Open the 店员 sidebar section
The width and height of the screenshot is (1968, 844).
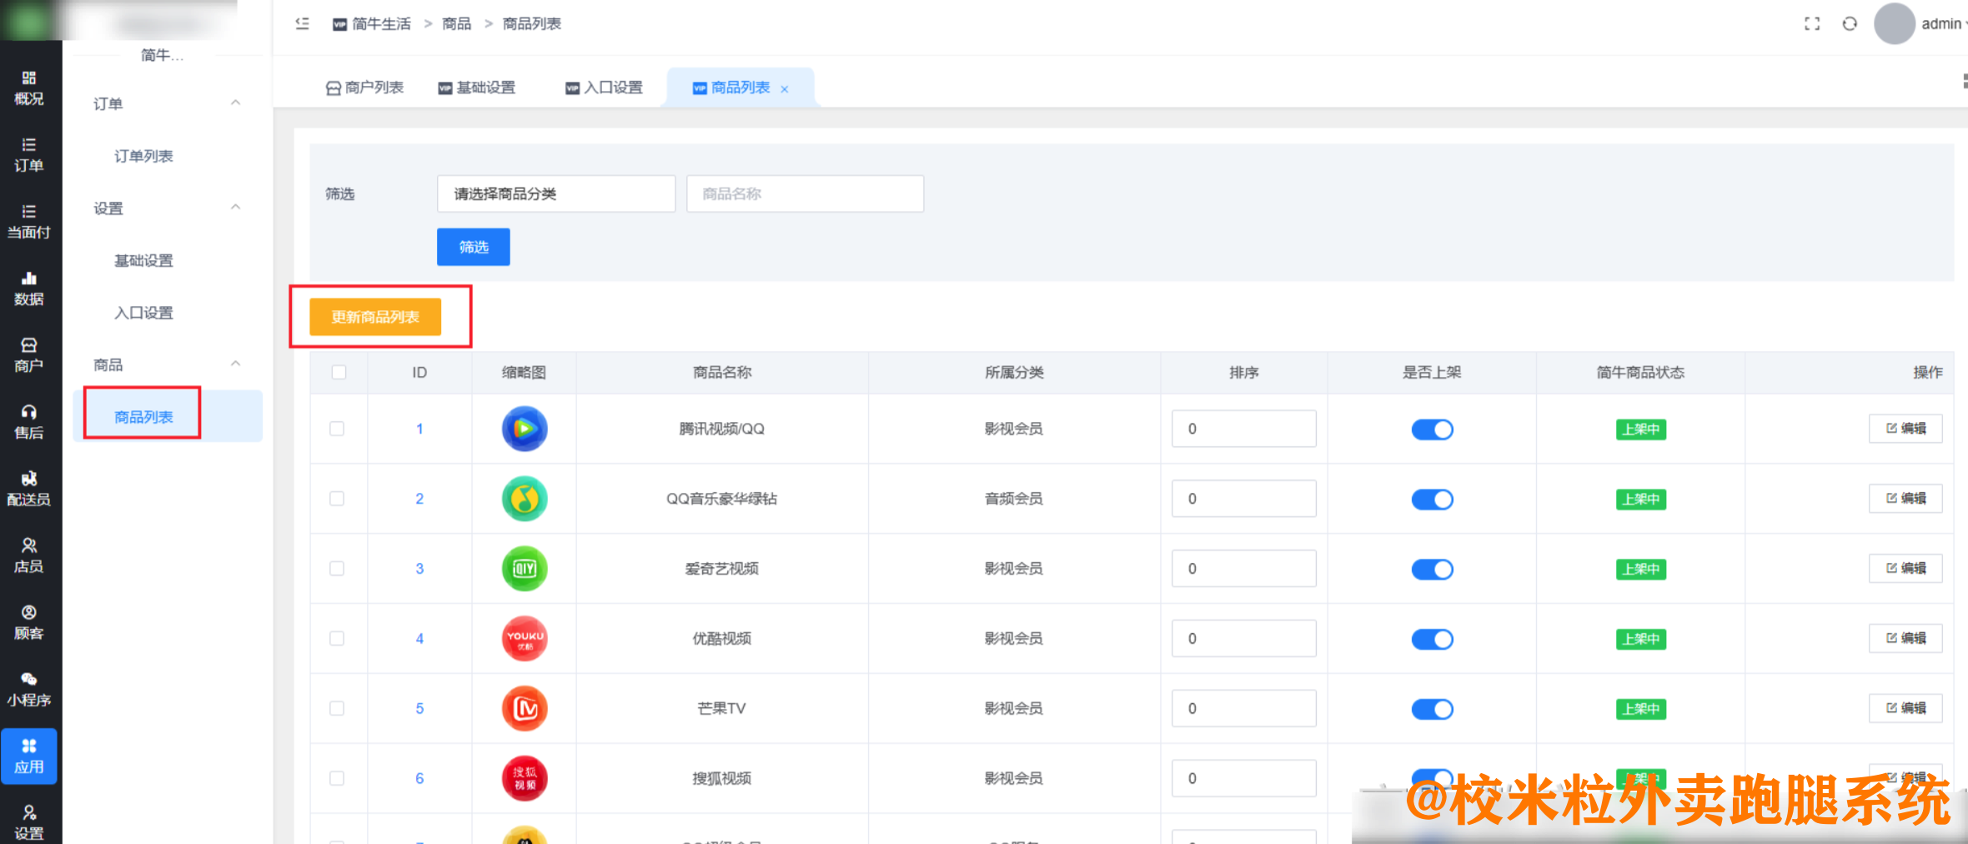[x=29, y=553]
